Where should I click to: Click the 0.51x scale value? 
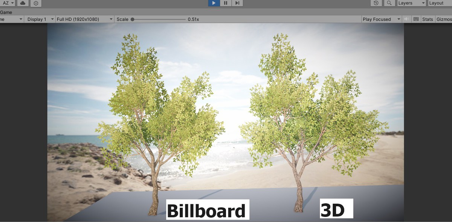[194, 19]
